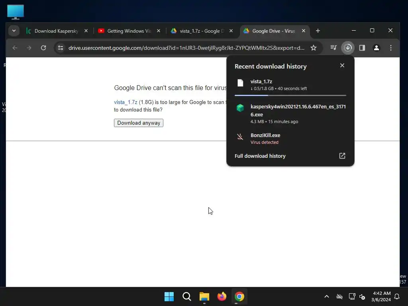Select the desktop monitor icon
The width and height of the screenshot is (408, 306).
coord(16,12)
